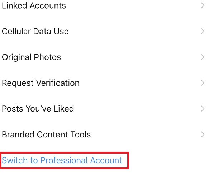Click the arrow icon next to Original Photos
The height and width of the screenshot is (174, 209).
coord(203,57)
